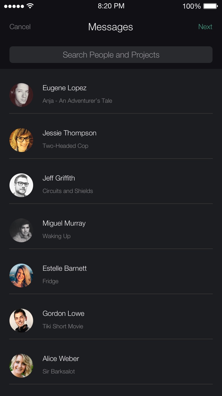Image resolution: width=222 pixels, height=396 pixels.
Task: Open the Tiki Short Movie subtitle
Action: point(63,326)
